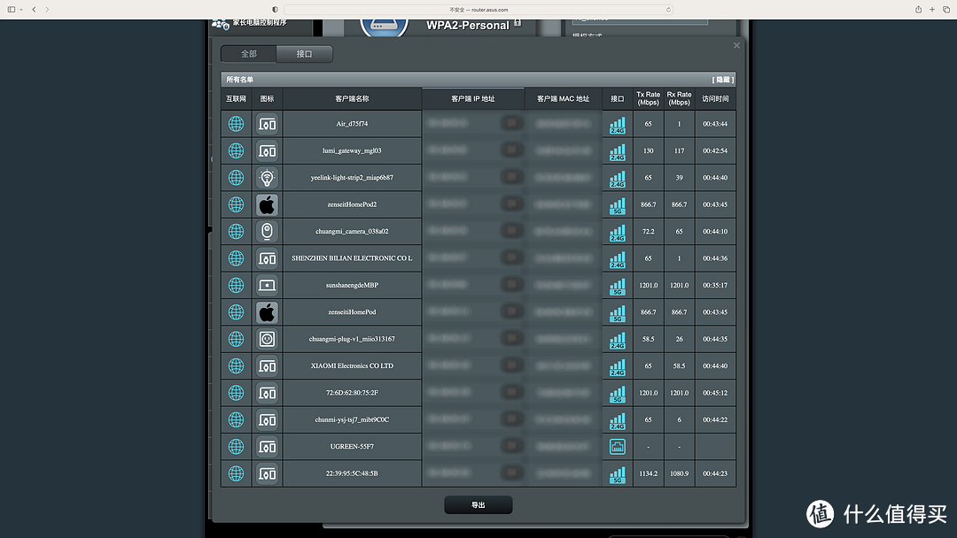The height and width of the screenshot is (538, 957).
Task: Sort by 客户端名称 column header
Action: click(352, 99)
